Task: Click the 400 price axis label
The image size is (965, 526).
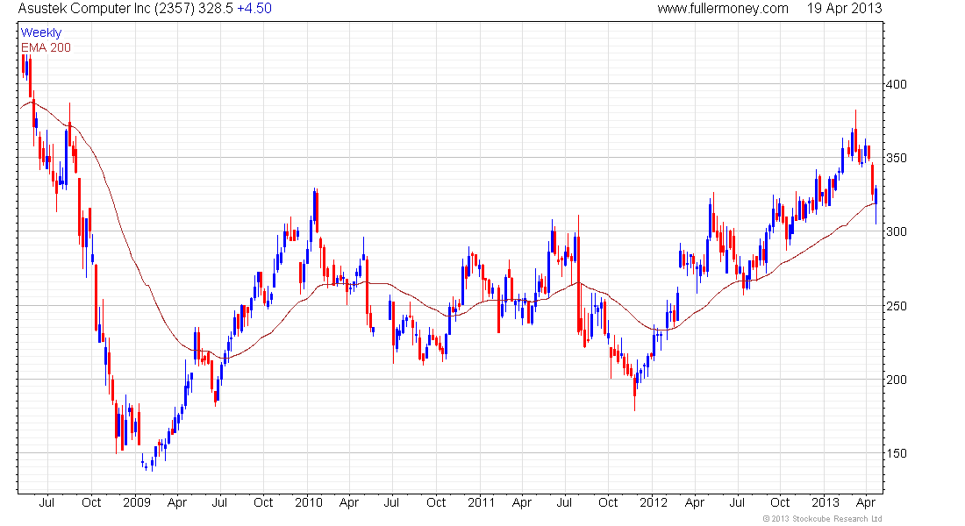Action: click(896, 84)
